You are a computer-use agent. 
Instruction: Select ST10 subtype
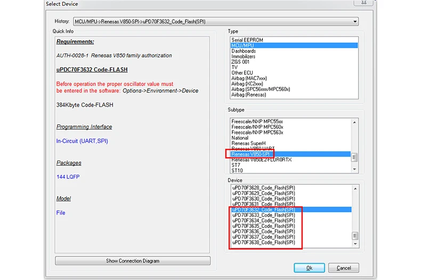coord(290,171)
